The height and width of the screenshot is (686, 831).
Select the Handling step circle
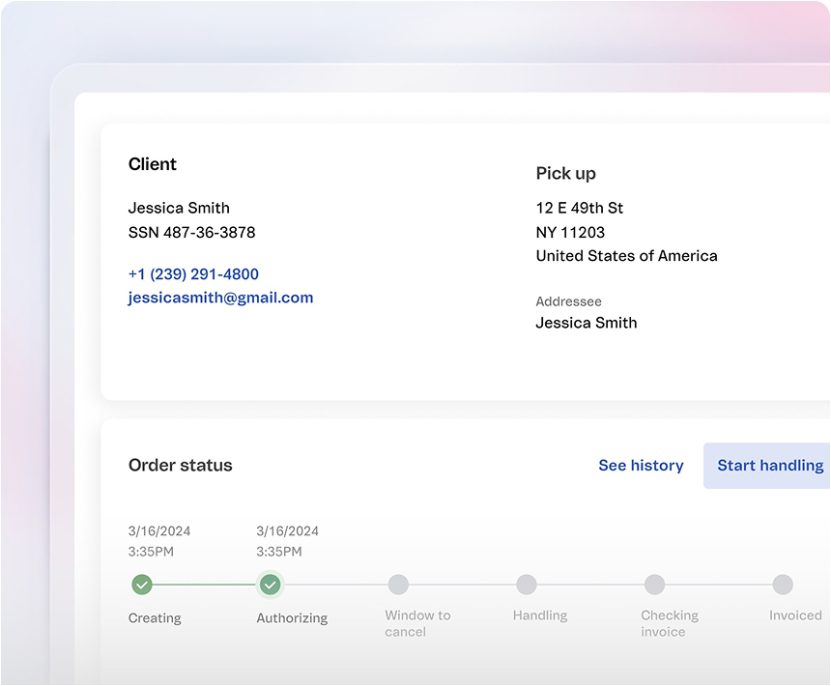527,585
